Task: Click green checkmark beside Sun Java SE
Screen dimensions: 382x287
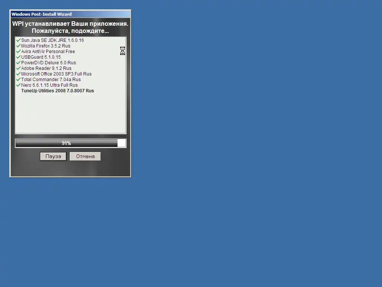Action: 18,40
